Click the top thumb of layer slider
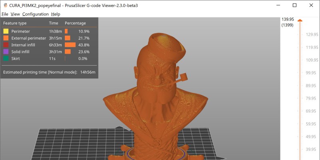Screen dimensions: 320x160 pos(300,20)
